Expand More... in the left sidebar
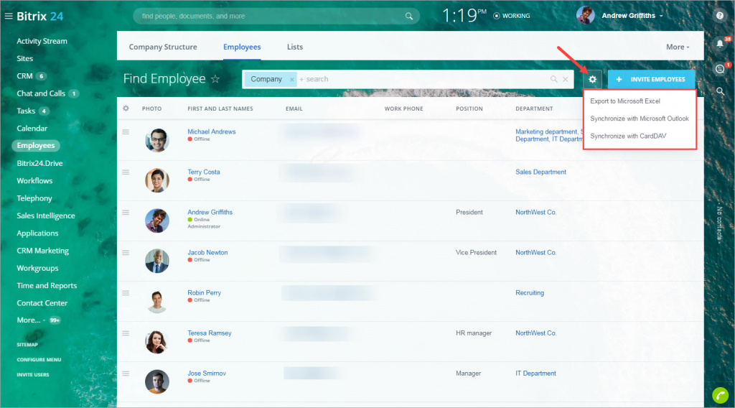Viewport: 735px width, 408px height. pos(31,320)
